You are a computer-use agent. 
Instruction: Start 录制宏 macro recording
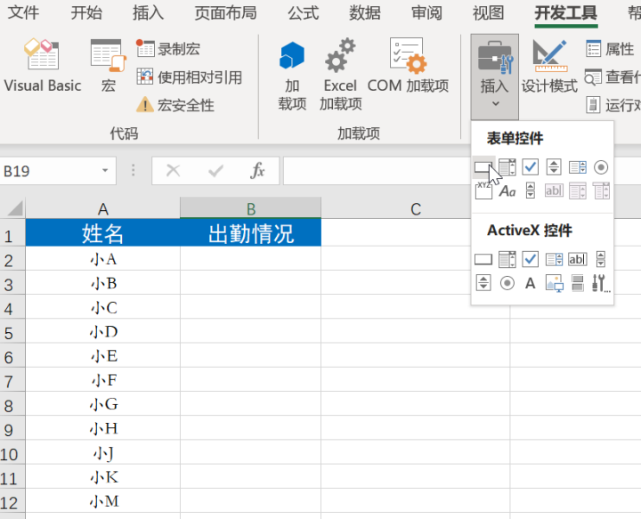(168, 49)
